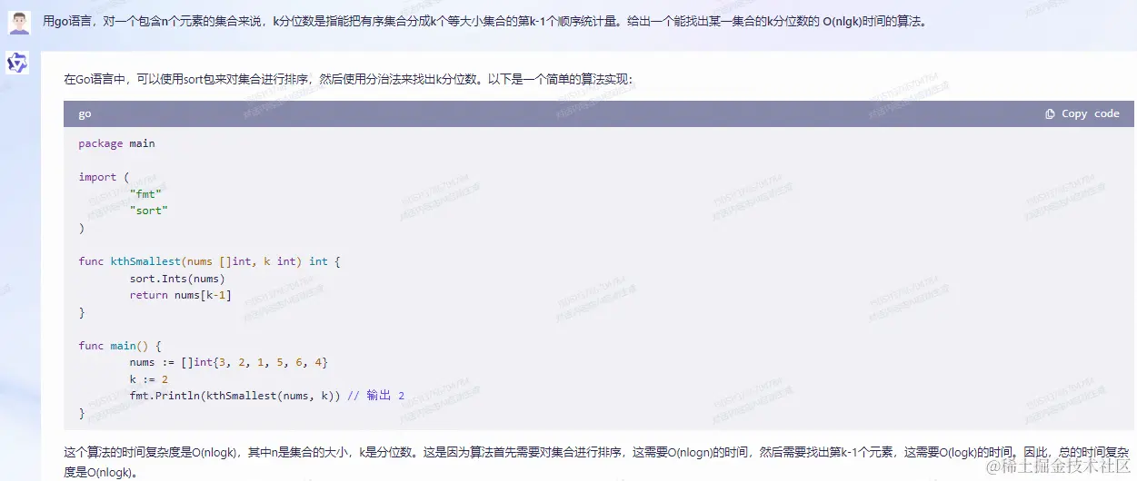
Task: Click the "fmt" import string
Action: point(145,193)
